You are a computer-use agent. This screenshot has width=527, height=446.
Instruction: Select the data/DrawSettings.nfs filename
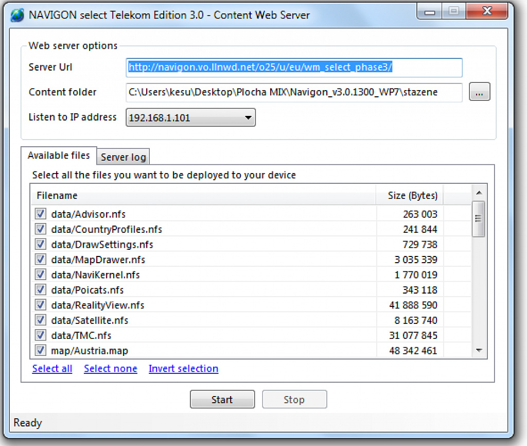[102, 245]
